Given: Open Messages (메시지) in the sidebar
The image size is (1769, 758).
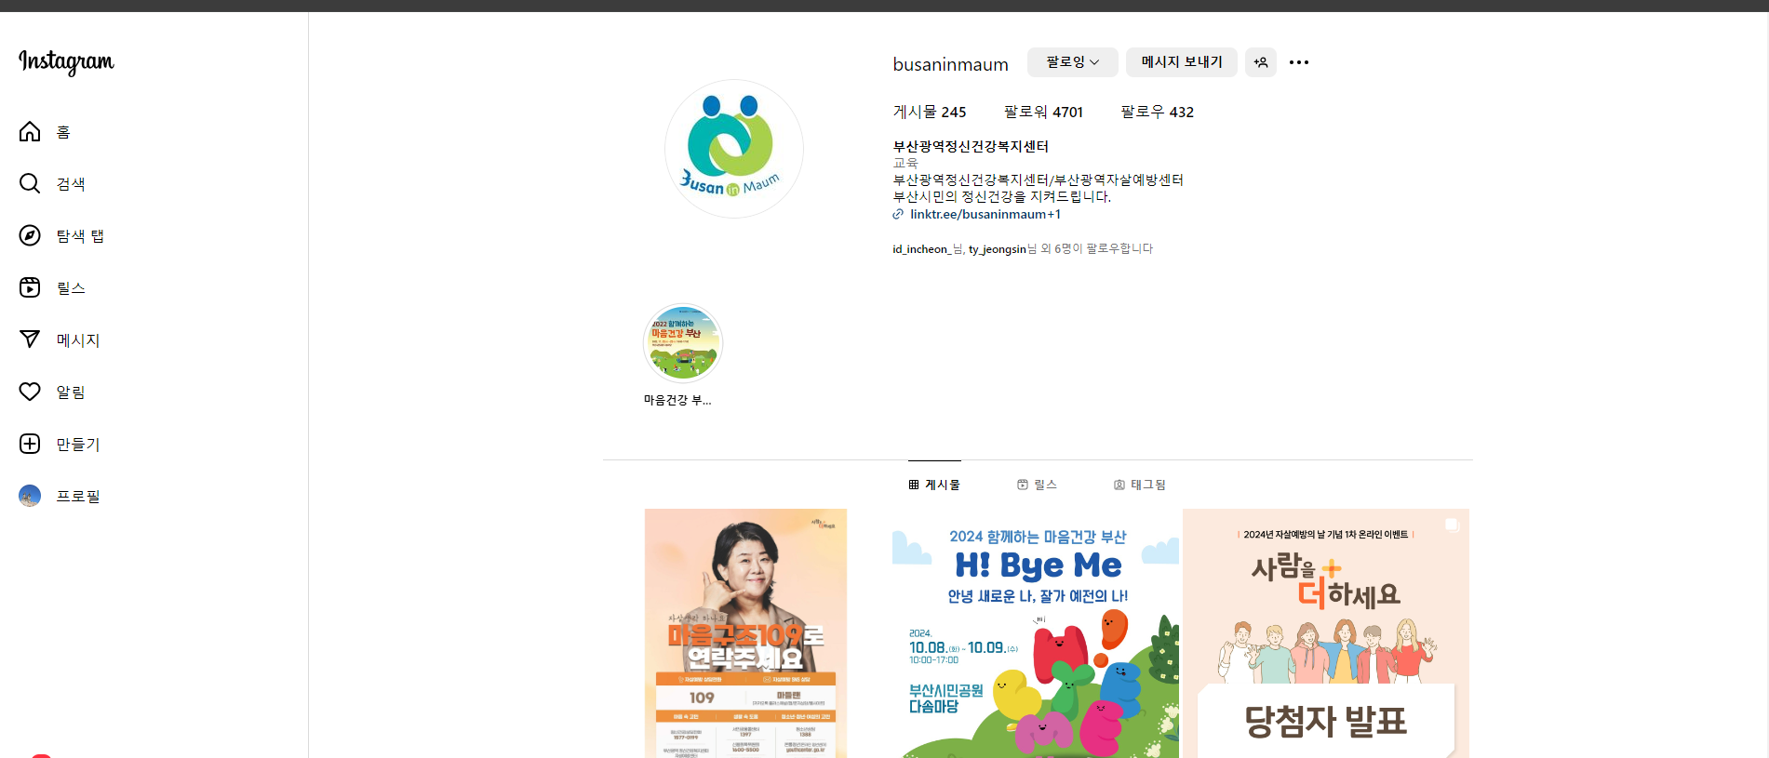Looking at the screenshot, I should [x=30, y=340].
